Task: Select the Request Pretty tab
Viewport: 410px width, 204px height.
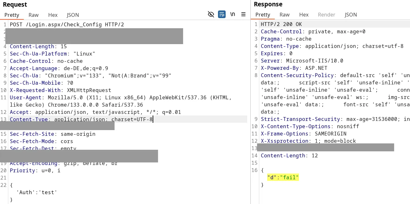Action: pos(12,15)
